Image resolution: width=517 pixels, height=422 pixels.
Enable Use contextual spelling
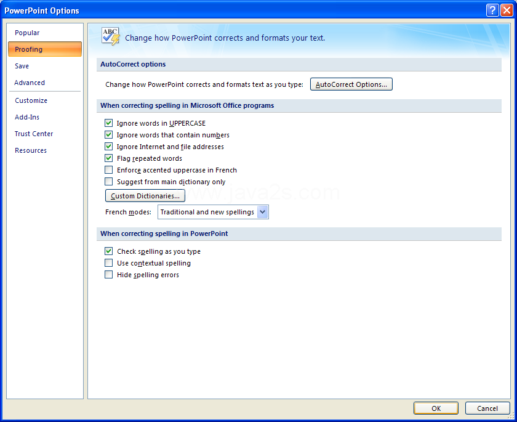click(108, 262)
